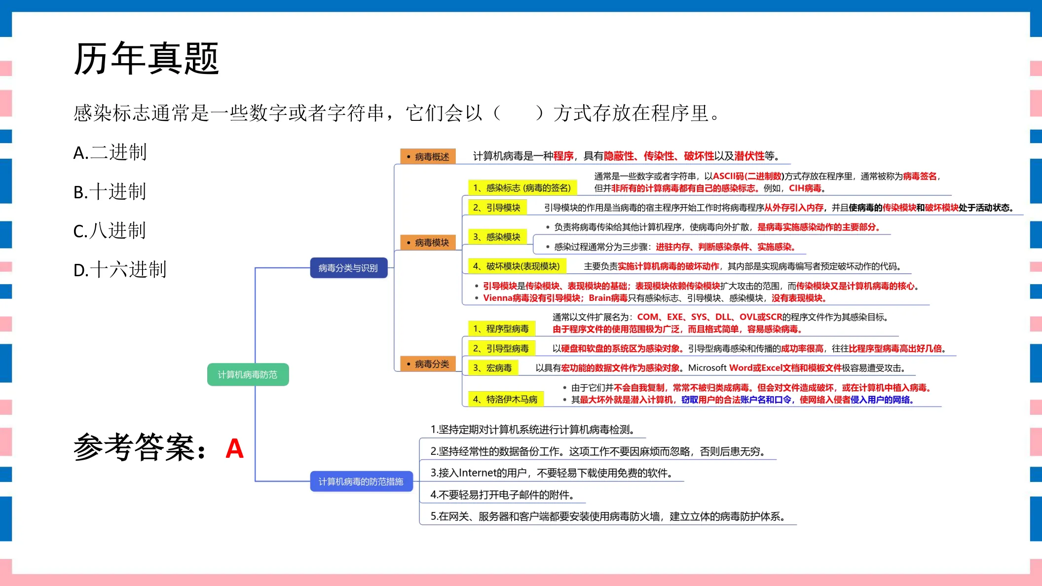Click yellow label 1、感染标志 (病毒的签名)
Viewport: 1042px width, 586px height.
(x=522, y=187)
